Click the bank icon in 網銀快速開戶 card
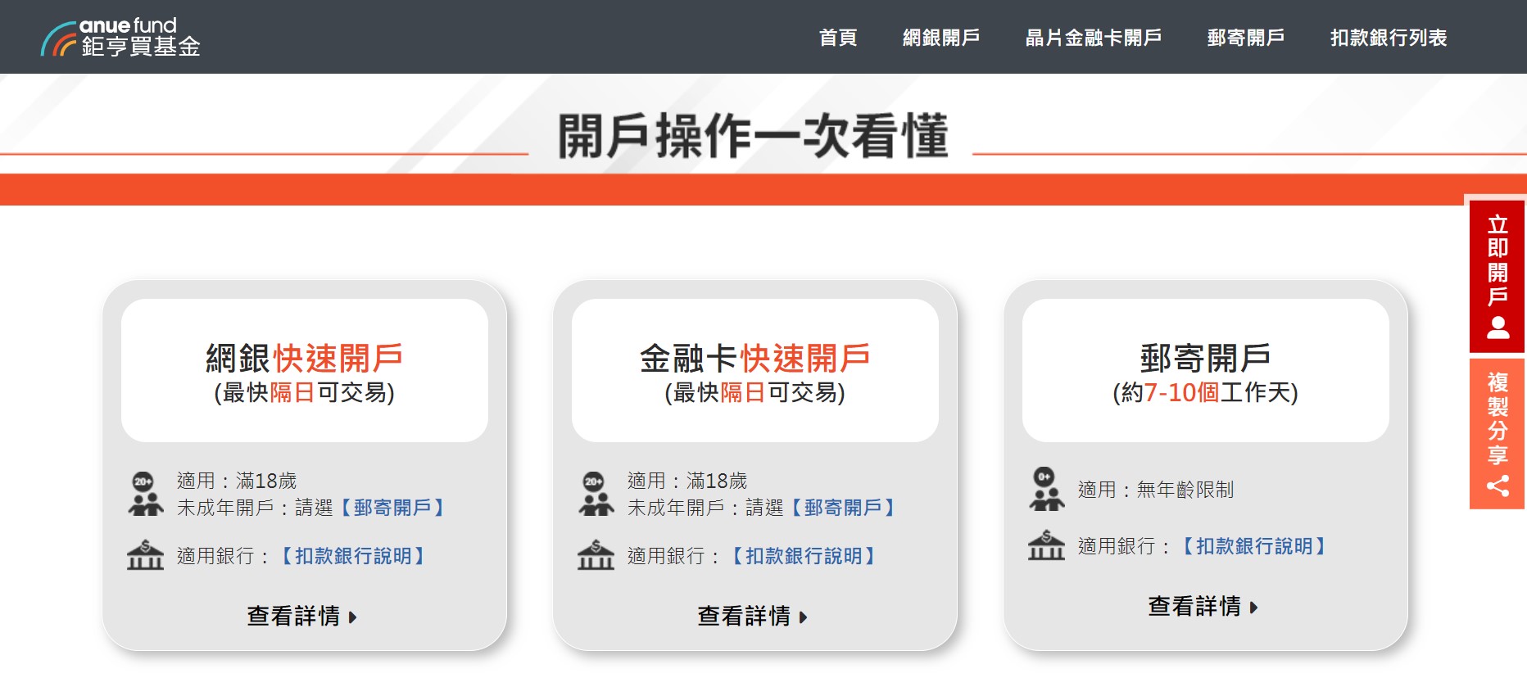Screen dimensions: 1527x696 pos(145,555)
